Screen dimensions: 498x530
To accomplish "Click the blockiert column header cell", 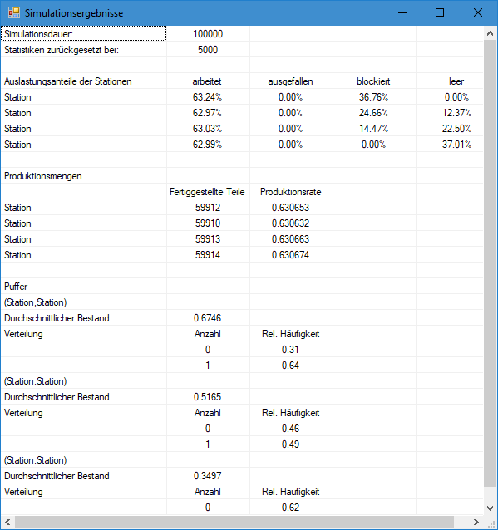I will (374, 81).
